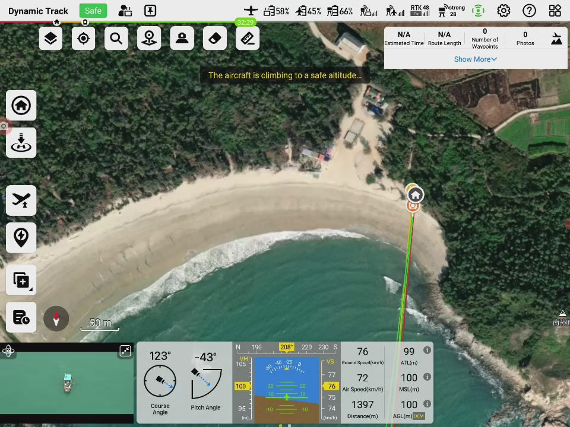Screen dimensions: 570x427
Task: Open the map search tool
Action: tap(116, 39)
